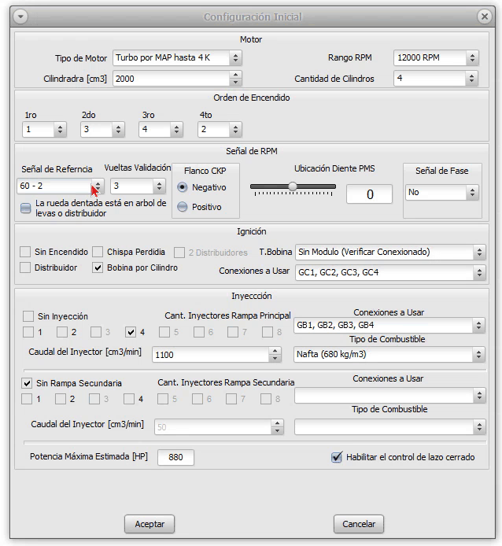The width and height of the screenshot is (502, 546).
Task: Click the Cilindradra spinner arrows
Action: [235, 79]
